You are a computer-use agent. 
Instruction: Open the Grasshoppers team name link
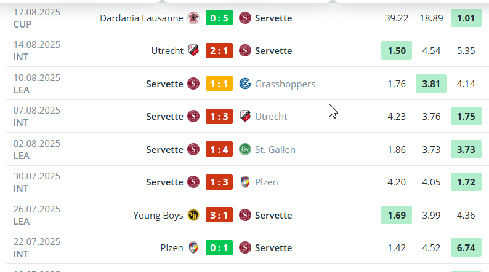285,84
